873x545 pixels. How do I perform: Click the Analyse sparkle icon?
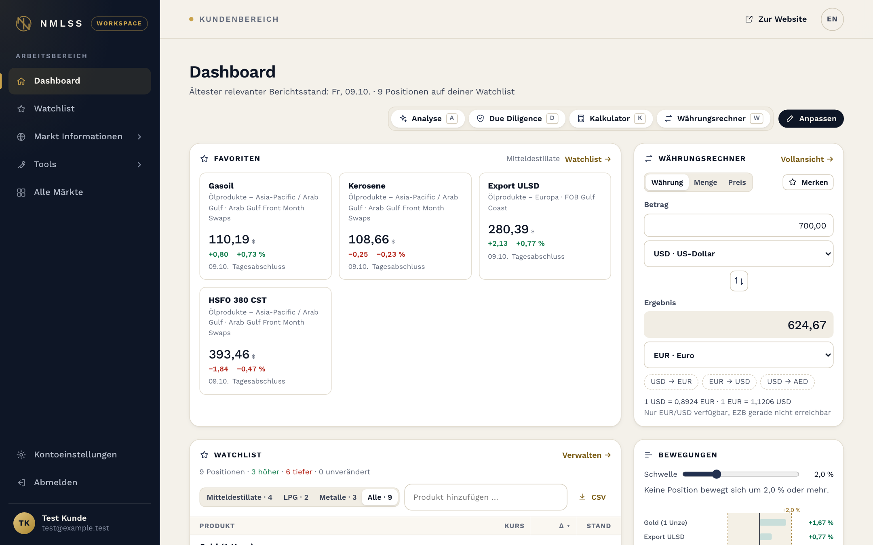[x=403, y=118]
